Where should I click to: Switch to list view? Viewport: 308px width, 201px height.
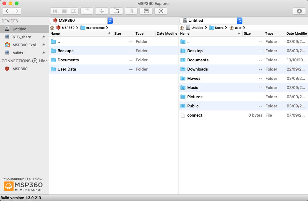(x=64, y=11)
